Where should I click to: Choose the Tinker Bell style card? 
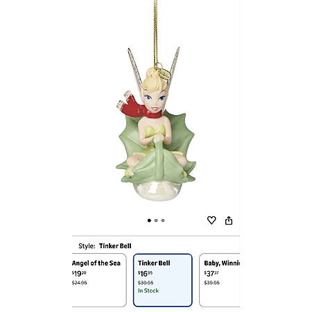tap(163, 280)
